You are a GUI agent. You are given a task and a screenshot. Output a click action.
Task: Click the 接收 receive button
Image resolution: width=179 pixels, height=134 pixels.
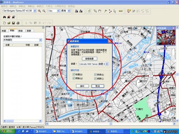(x=82, y=86)
